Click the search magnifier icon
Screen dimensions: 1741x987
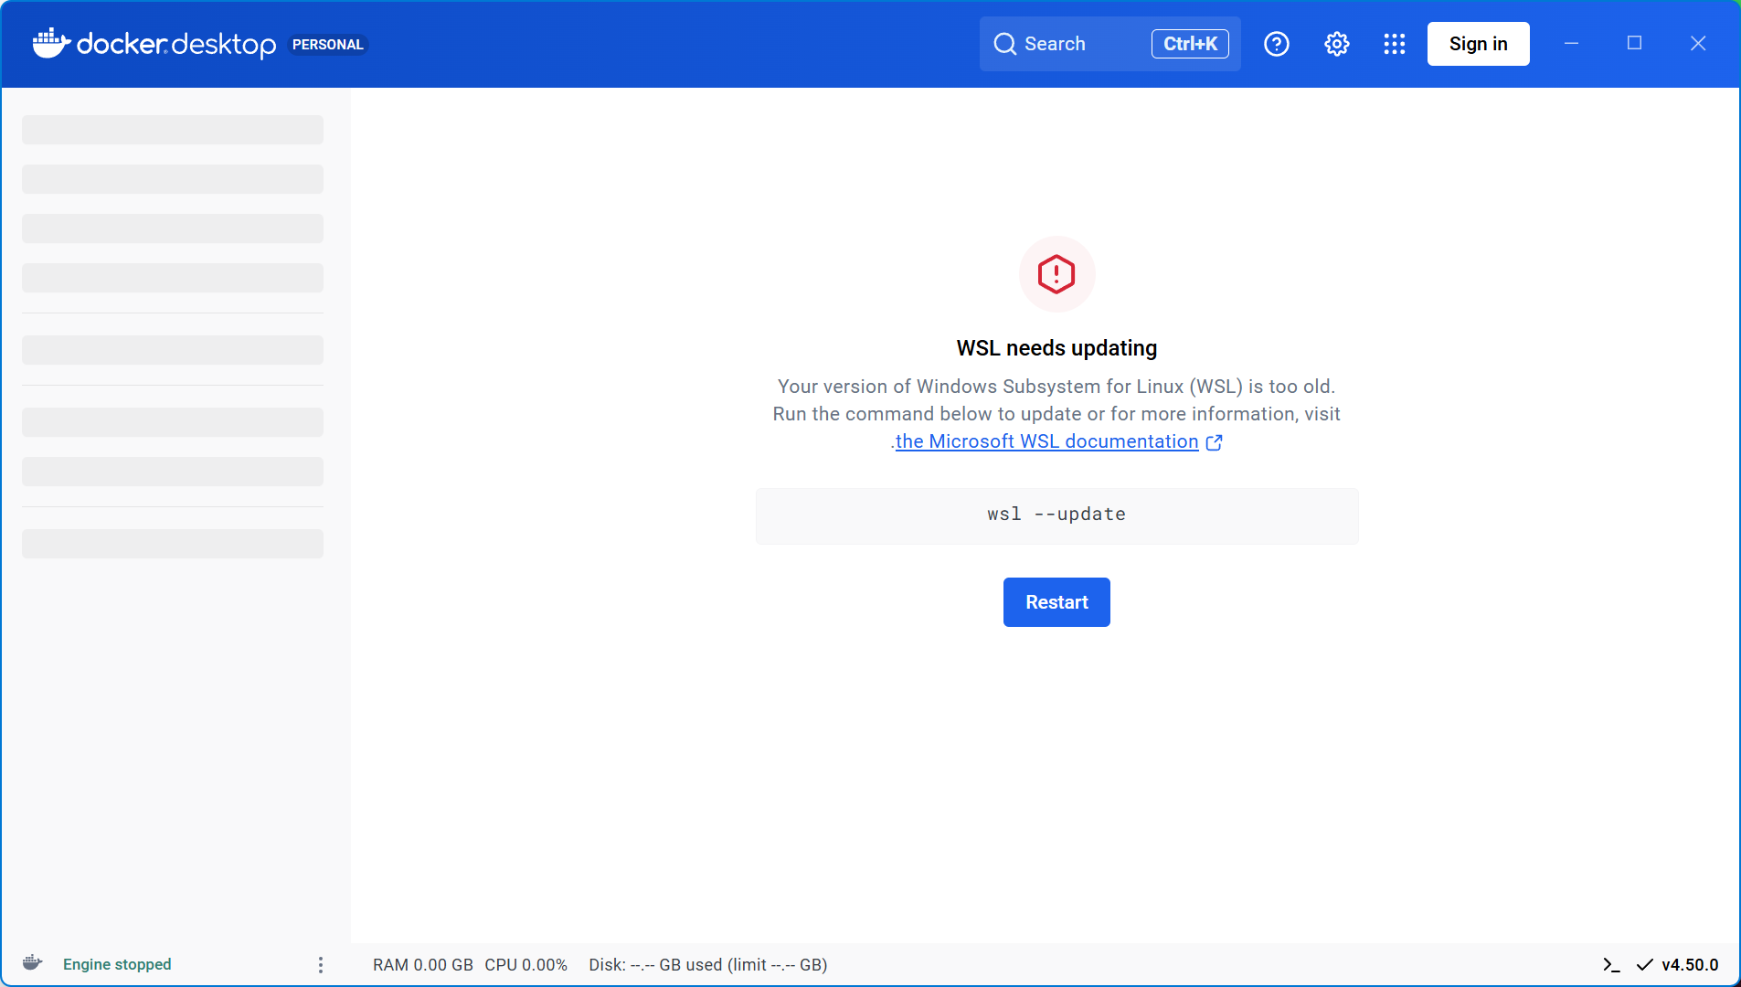tap(1005, 43)
